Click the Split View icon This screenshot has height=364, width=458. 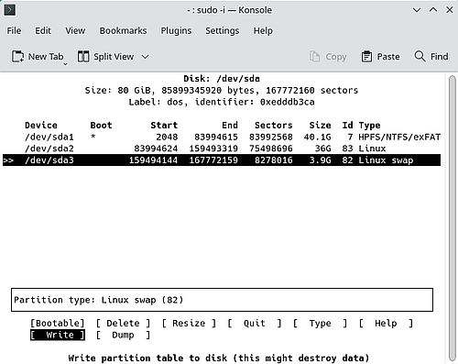(x=83, y=57)
